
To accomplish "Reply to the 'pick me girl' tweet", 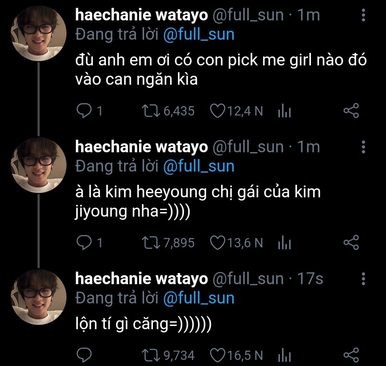I will pyautogui.click(x=84, y=111).
